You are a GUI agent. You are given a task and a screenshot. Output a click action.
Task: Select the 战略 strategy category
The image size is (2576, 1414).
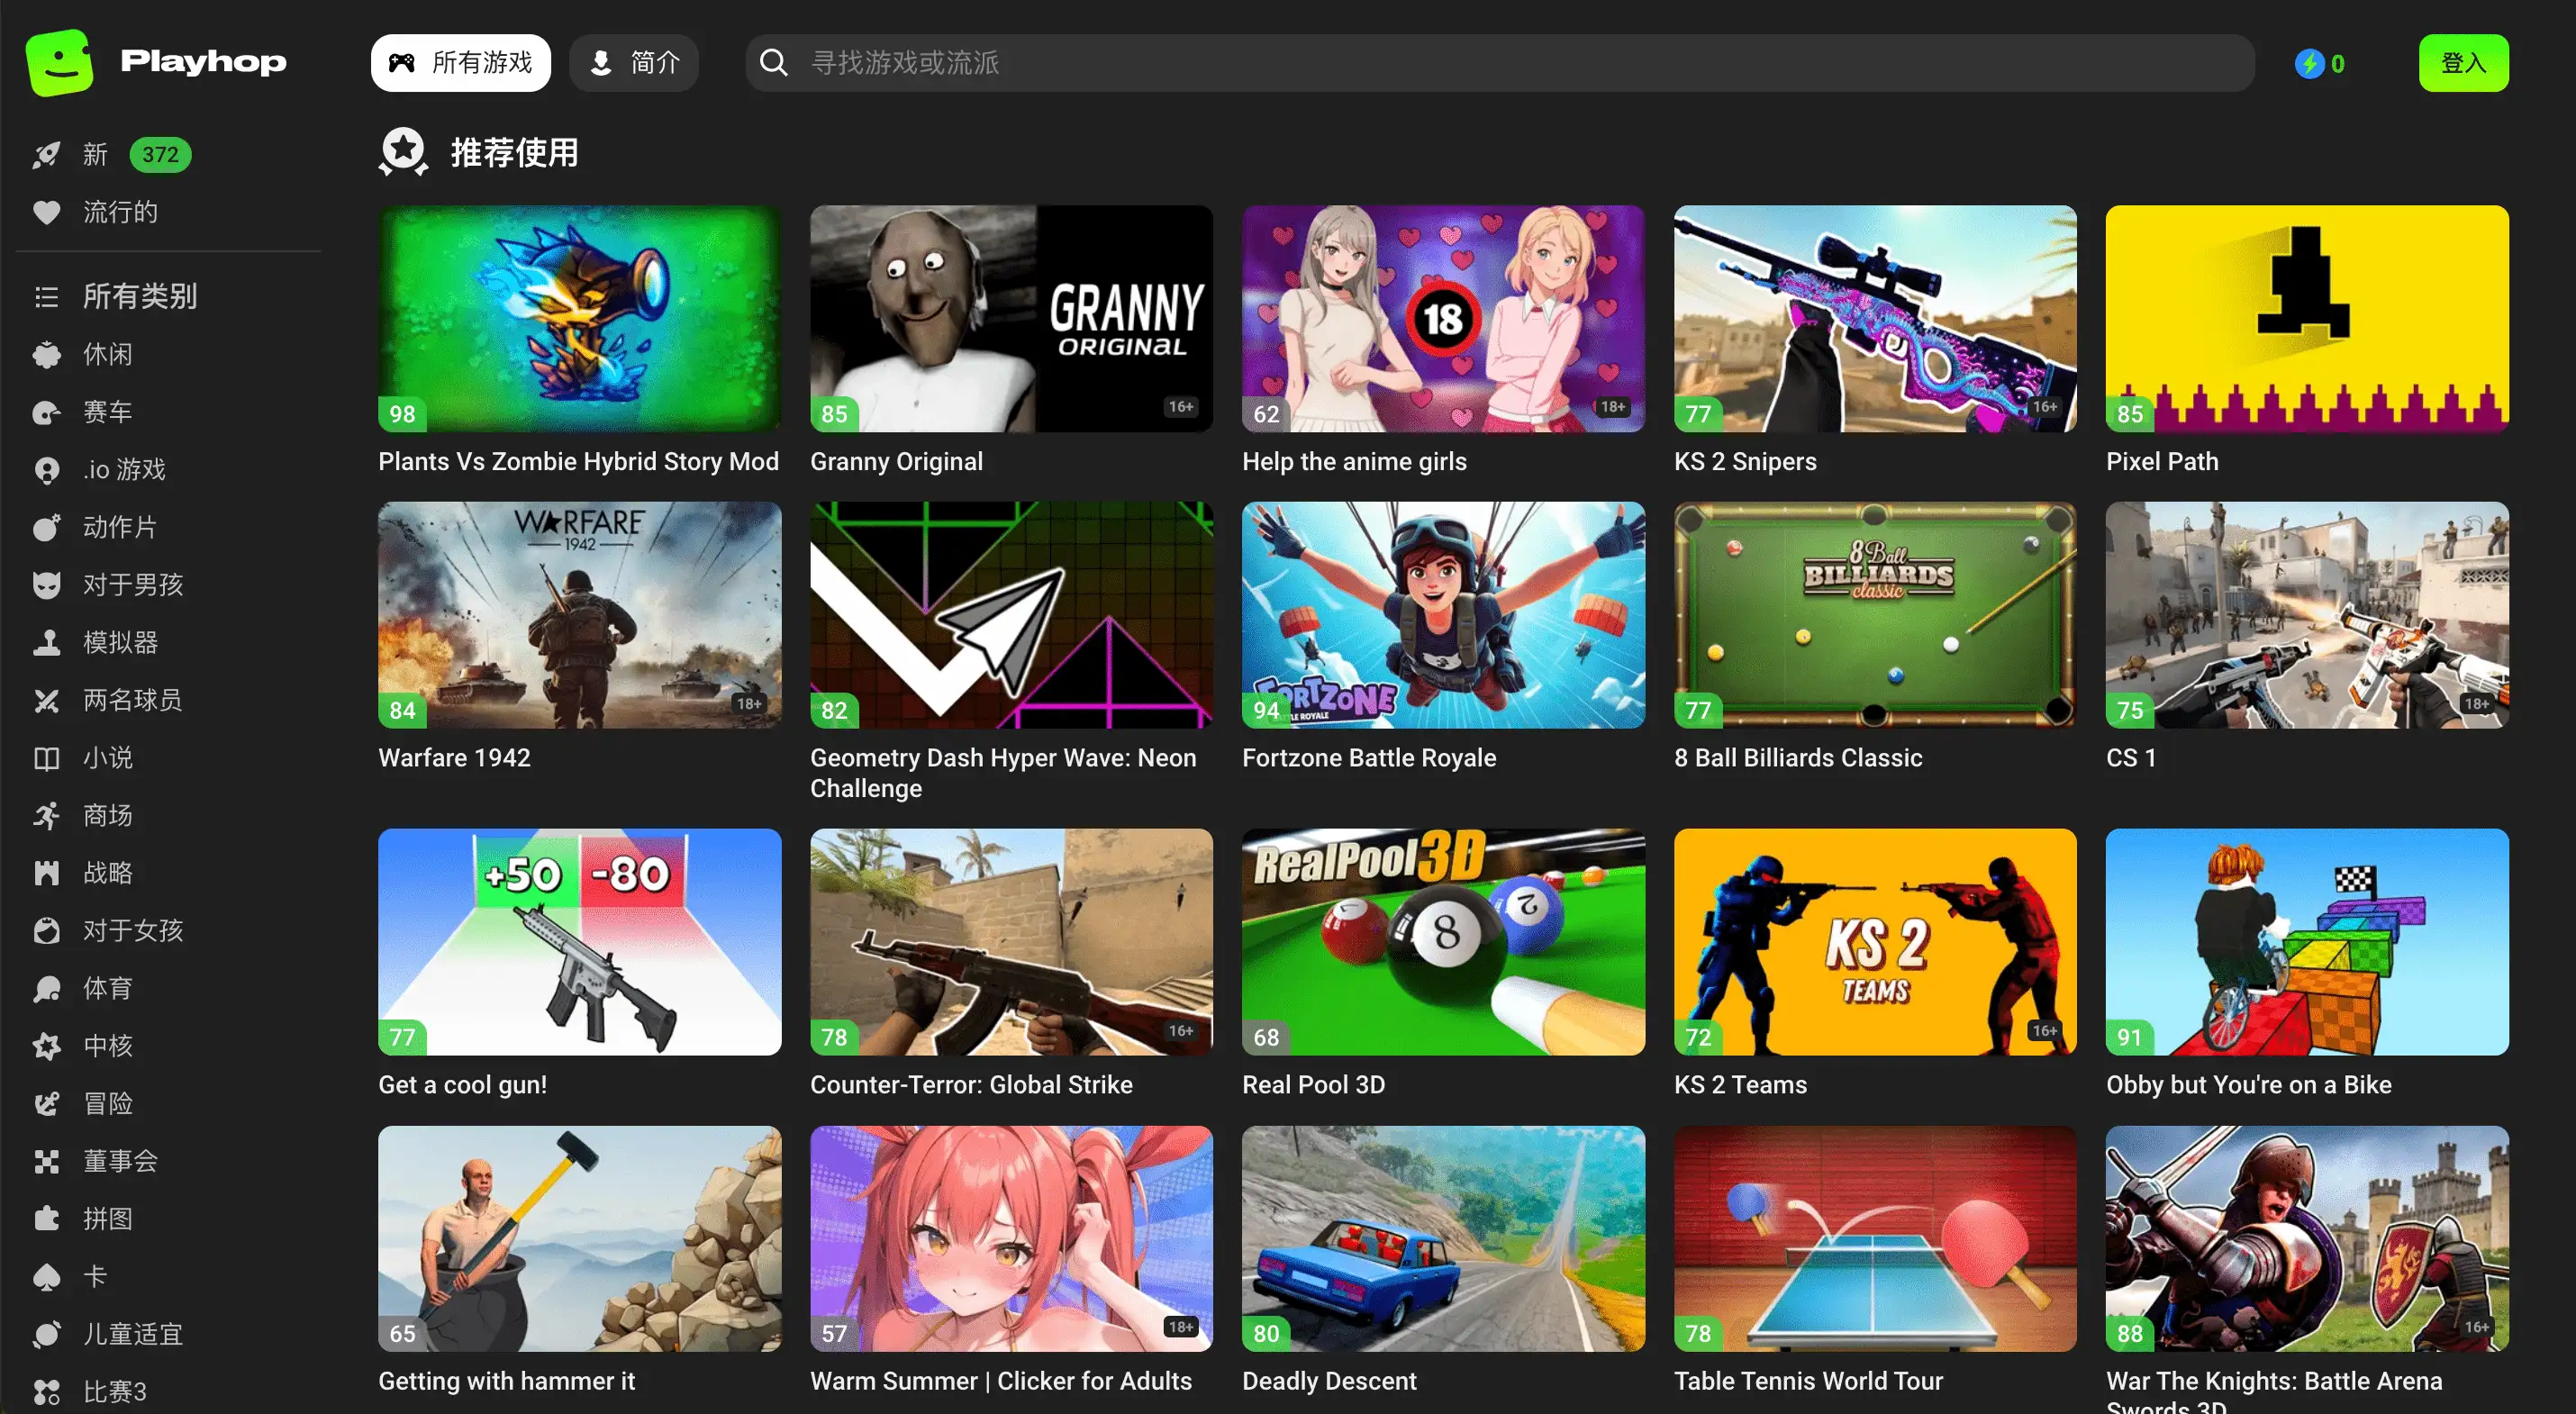[x=107, y=873]
